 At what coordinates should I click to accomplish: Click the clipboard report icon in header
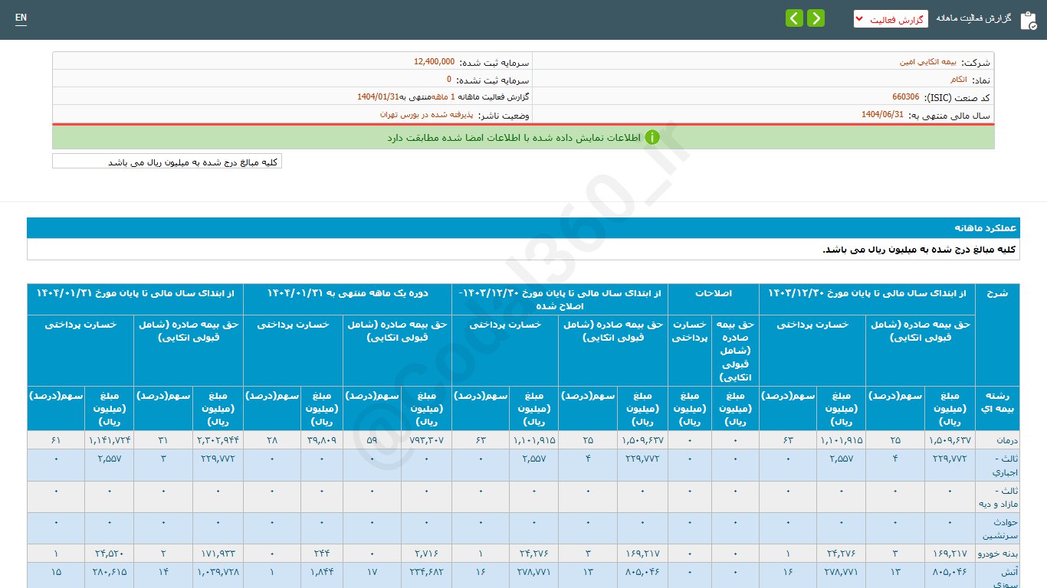click(x=1028, y=20)
